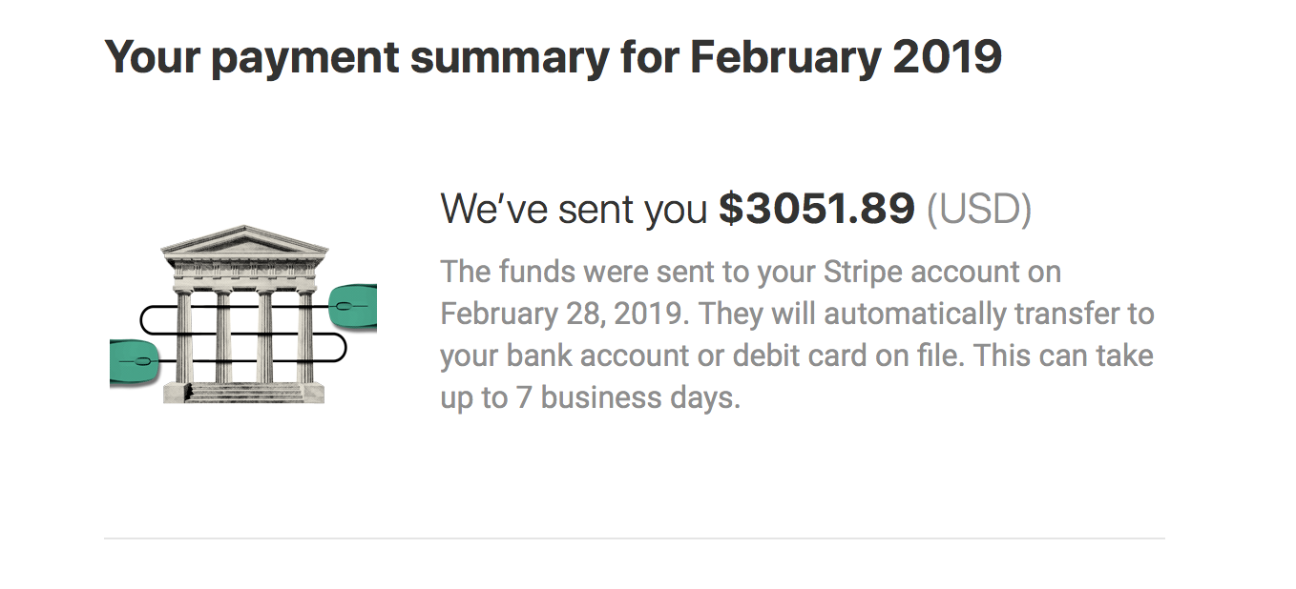Click the "up to 7 business days" text

click(589, 397)
